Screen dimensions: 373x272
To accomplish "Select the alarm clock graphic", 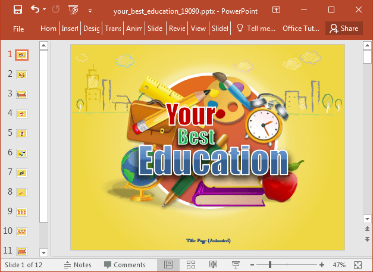I will pyautogui.click(x=266, y=120).
